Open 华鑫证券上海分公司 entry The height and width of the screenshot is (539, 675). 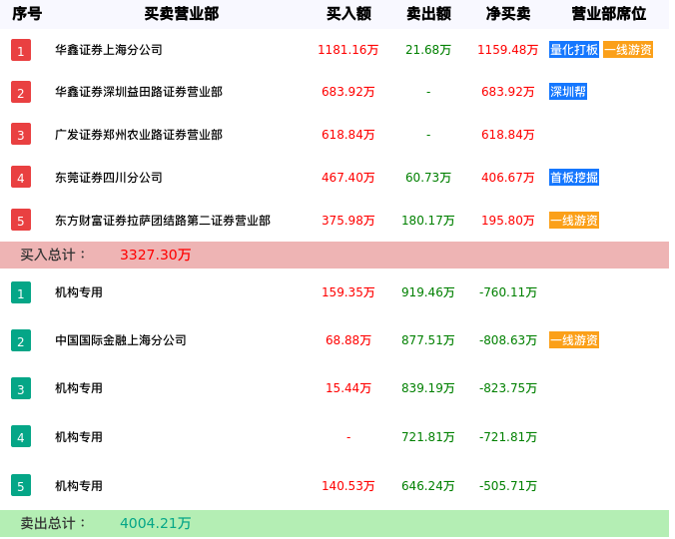(109, 50)
